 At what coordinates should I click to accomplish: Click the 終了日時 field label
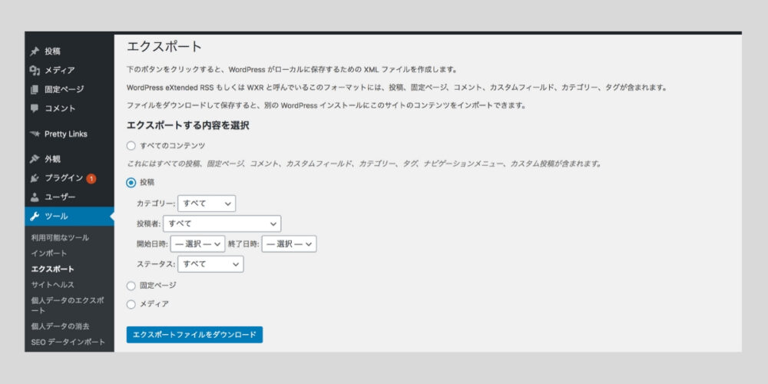[243, 244]
